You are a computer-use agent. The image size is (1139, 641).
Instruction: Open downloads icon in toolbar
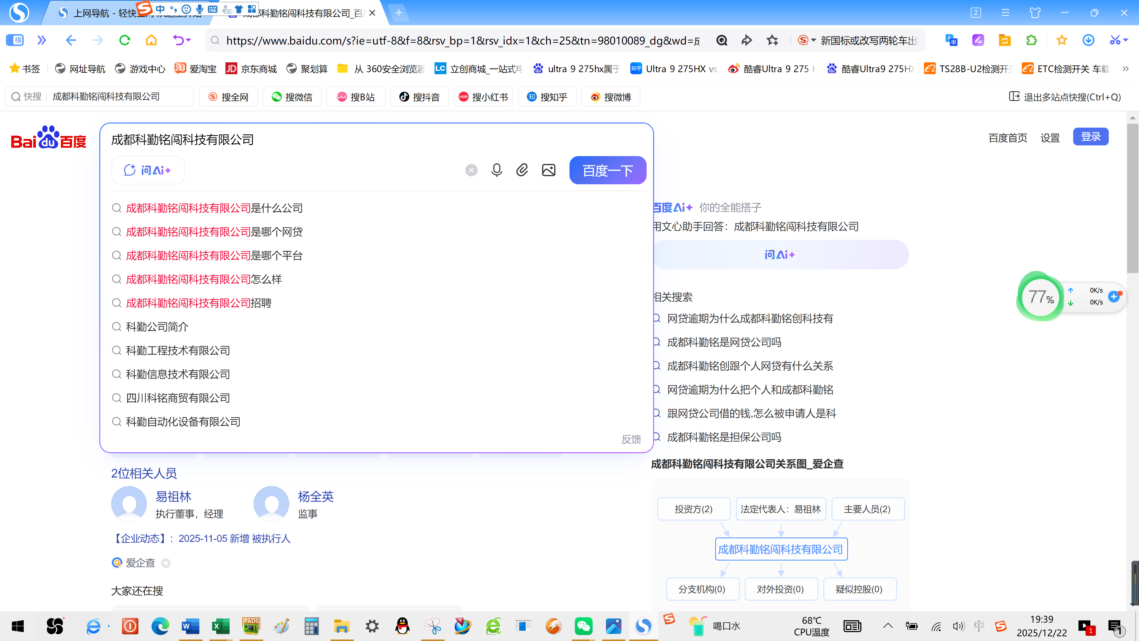click(1088, 41)
